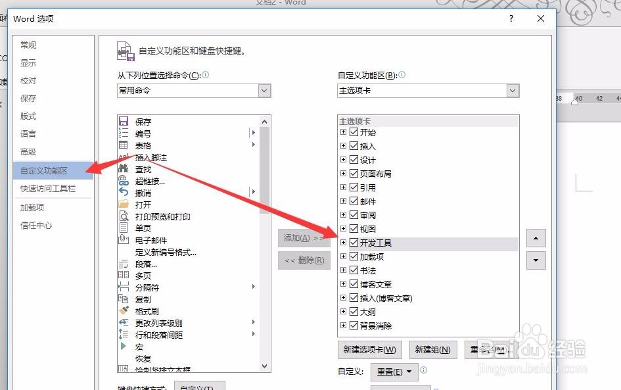Viewport: 621px width, 390px height.
Task: Click the << 删除(R) button
Action: (304, 260)
